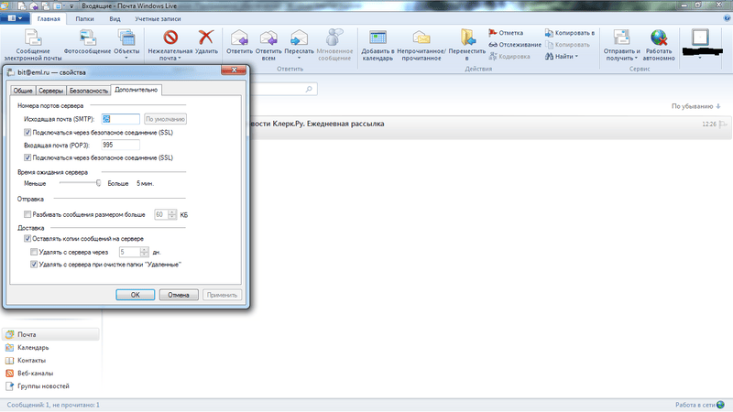Image resolution: width=733 pixels, height=412 pixels.
Task: Close the bit@eml.ru properties dialog
Action: [235, 70]
